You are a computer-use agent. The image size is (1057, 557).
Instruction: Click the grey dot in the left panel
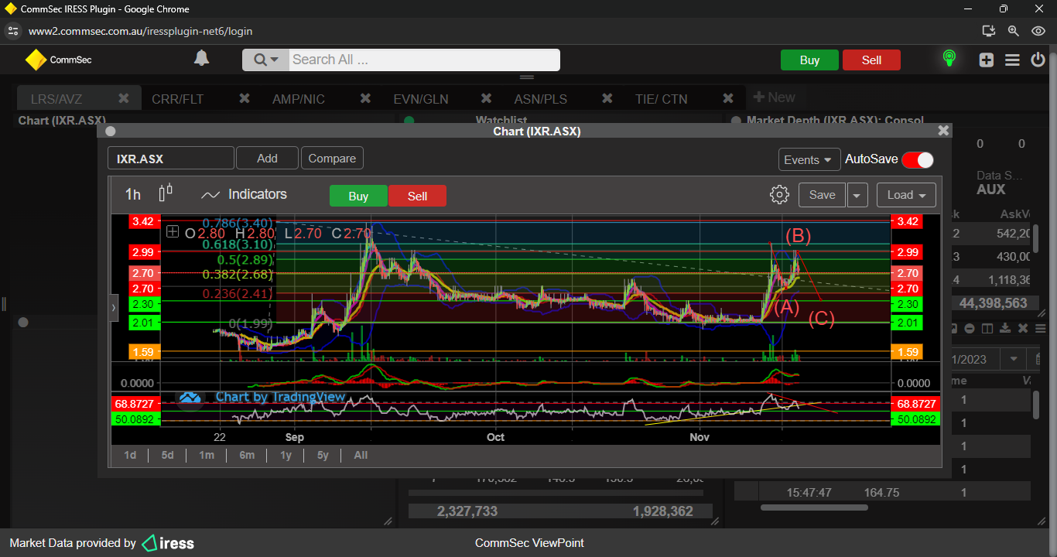(x=23, y=323)
